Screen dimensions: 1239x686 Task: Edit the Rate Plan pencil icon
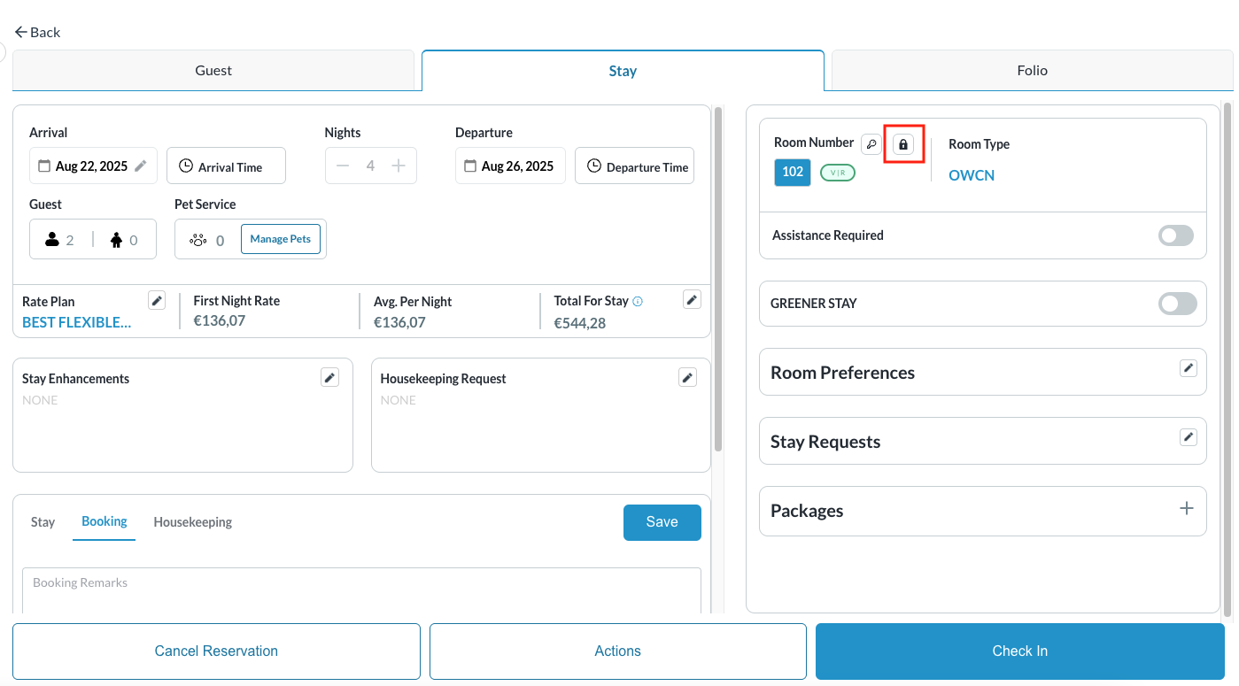click(157, 300)
